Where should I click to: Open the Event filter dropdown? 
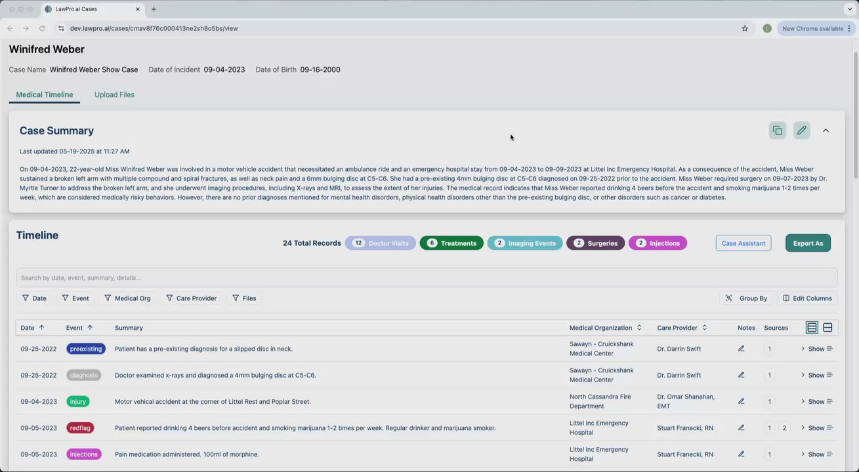pyautogui.click(x=75, y=298)
